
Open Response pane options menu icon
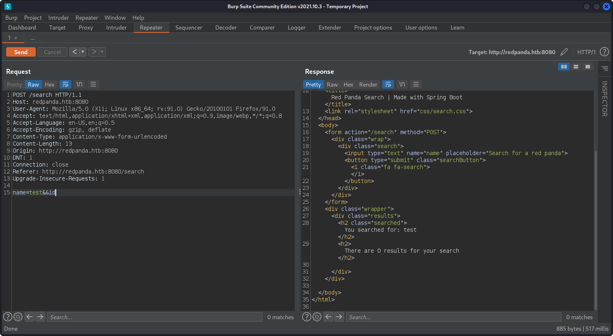[416, 84]
